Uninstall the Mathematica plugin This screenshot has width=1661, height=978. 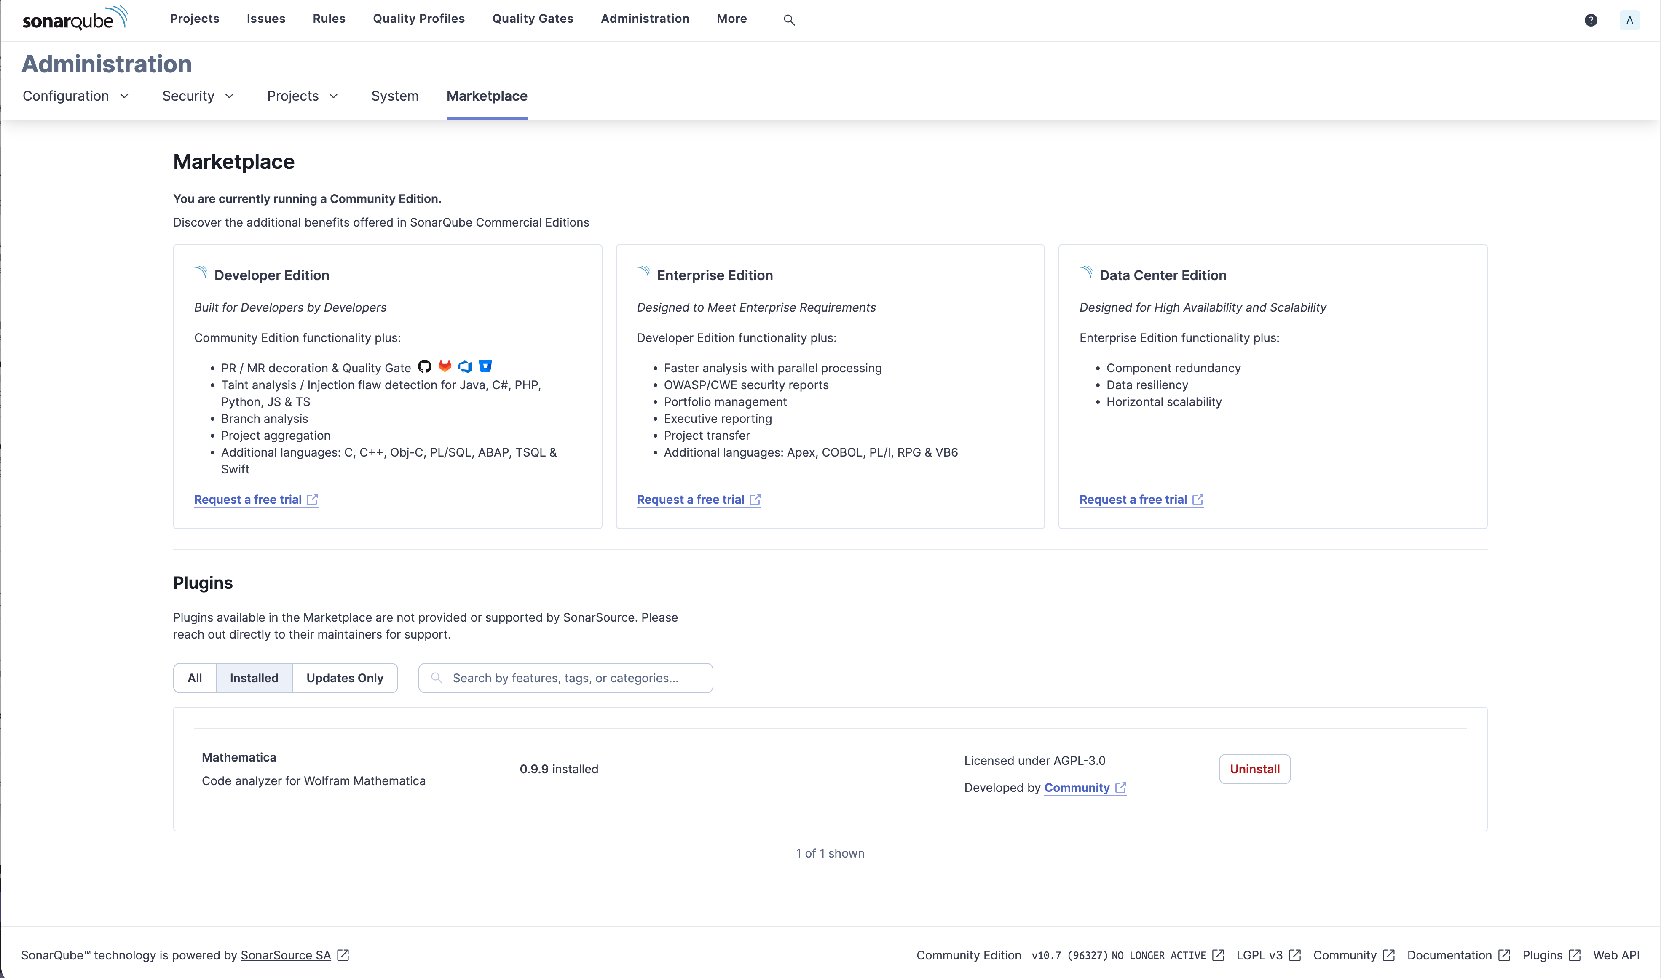[x=1254, y=769]
